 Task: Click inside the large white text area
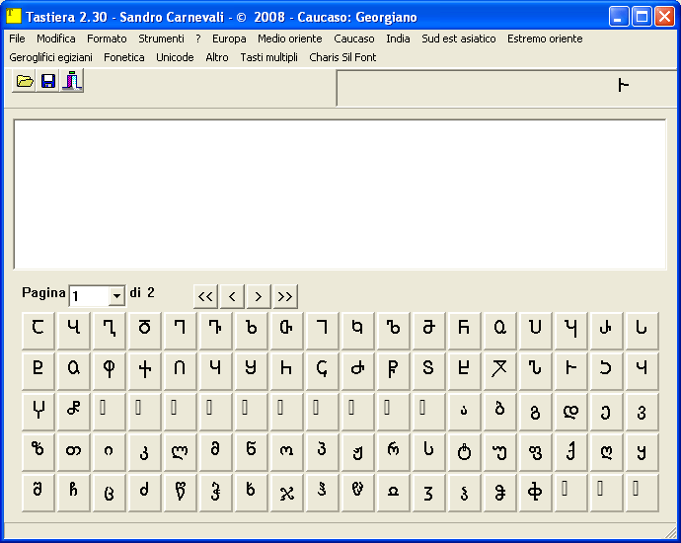pyautogui.click(x=340, y=194)
